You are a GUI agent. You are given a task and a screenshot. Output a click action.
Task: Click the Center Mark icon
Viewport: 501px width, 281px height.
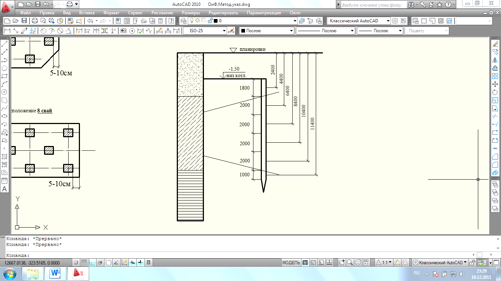click(x=132, y=31)
